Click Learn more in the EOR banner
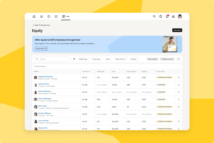The image size is (214, 143). click(41, 49)
